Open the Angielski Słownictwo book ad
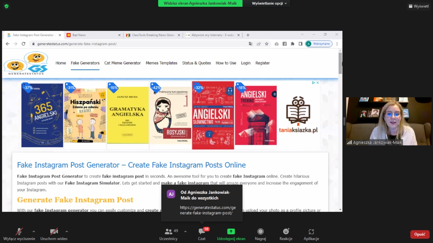Screen dimensions: 433x243 coord(213,115)
